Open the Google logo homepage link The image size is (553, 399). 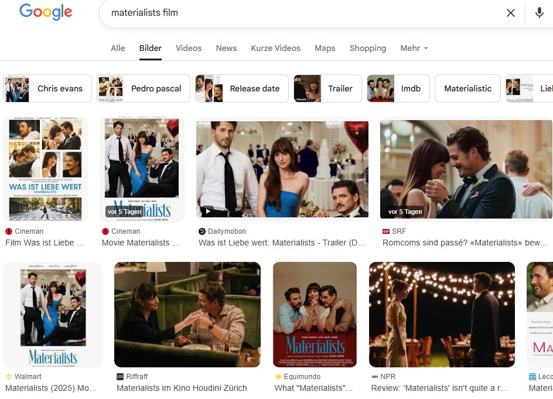coord(46,12)
